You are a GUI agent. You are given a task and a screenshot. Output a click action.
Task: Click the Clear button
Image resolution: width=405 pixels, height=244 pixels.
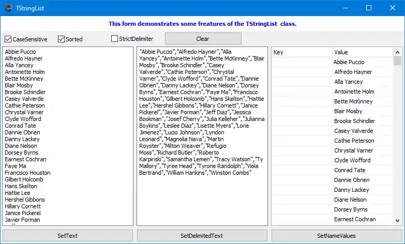click(203, 39)
